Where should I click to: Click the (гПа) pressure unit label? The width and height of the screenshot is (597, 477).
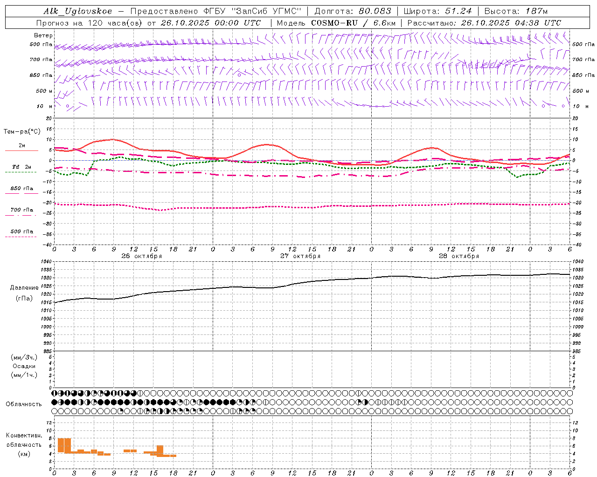click(24, 298)
